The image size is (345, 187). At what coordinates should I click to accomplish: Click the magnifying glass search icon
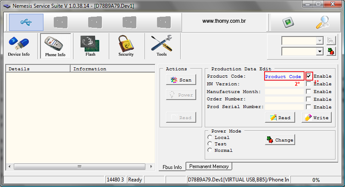click(x=323, y=22)
